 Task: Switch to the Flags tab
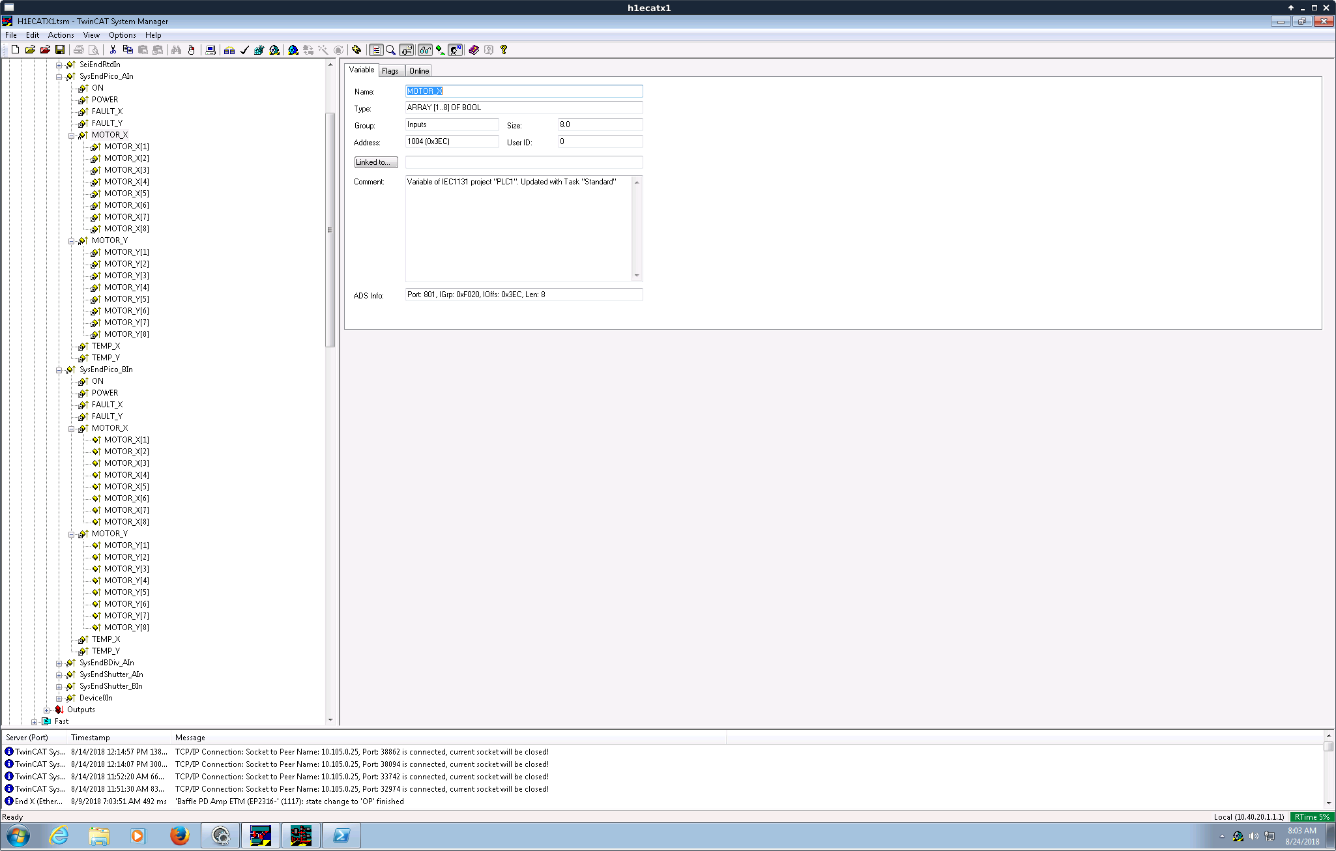coord(390,71)
